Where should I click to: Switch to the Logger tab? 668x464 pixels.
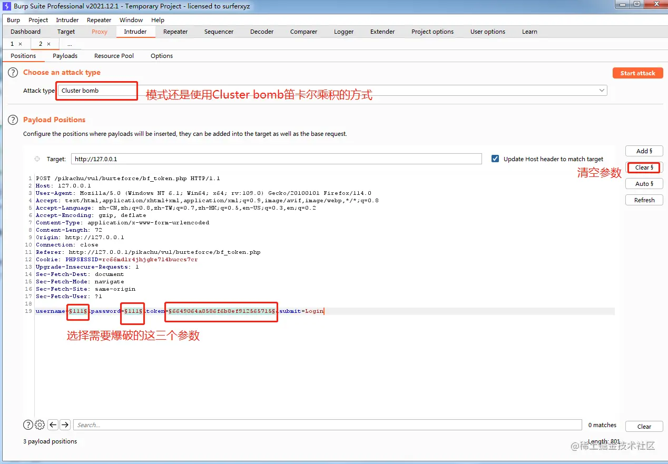coord(344,32)
